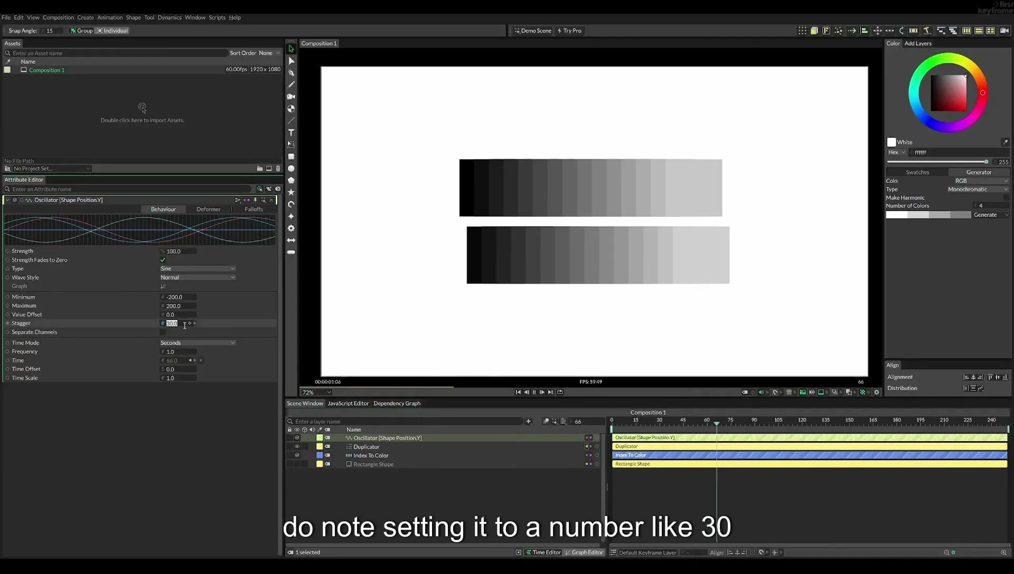Open the Monochromatic type dropdown
Viewport: 1014px width, 574px height.
(978, 189)
